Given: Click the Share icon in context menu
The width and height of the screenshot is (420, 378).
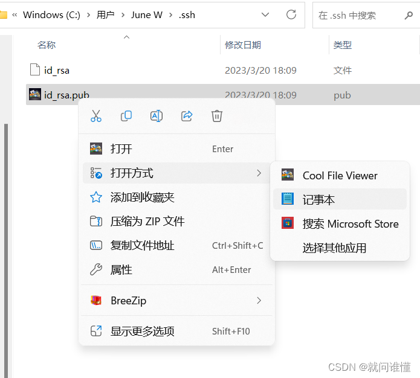Looking at the screenshot, I should [187, 116].
